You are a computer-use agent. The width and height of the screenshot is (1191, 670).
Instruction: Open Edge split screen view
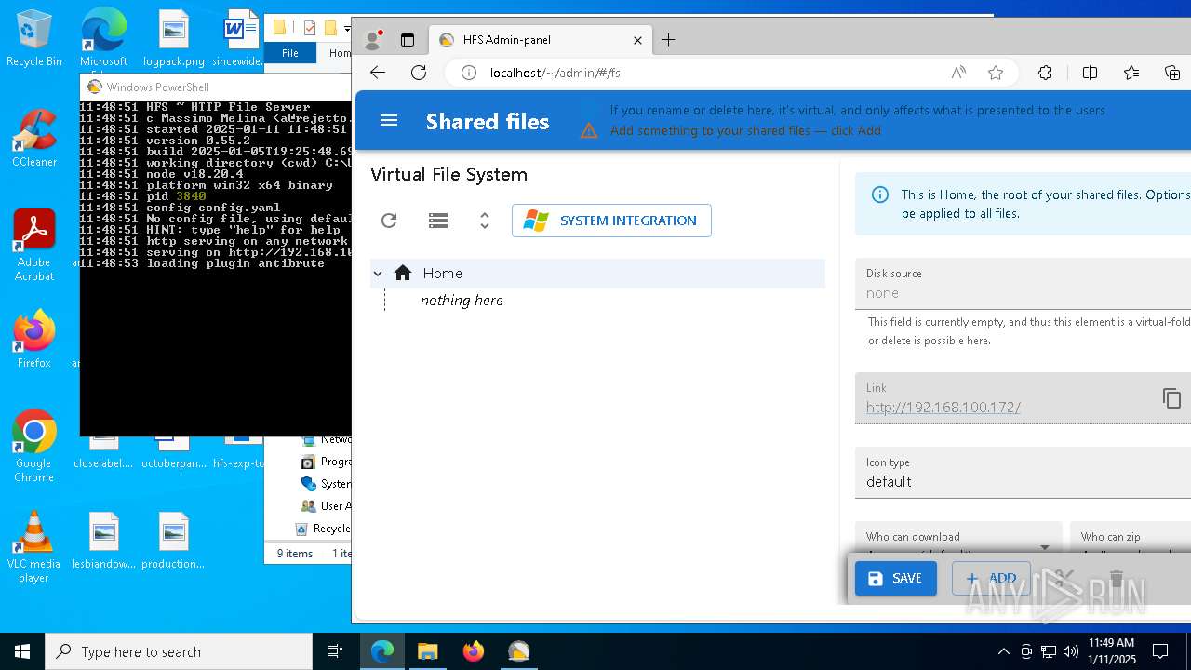(x=1090, y=73)
